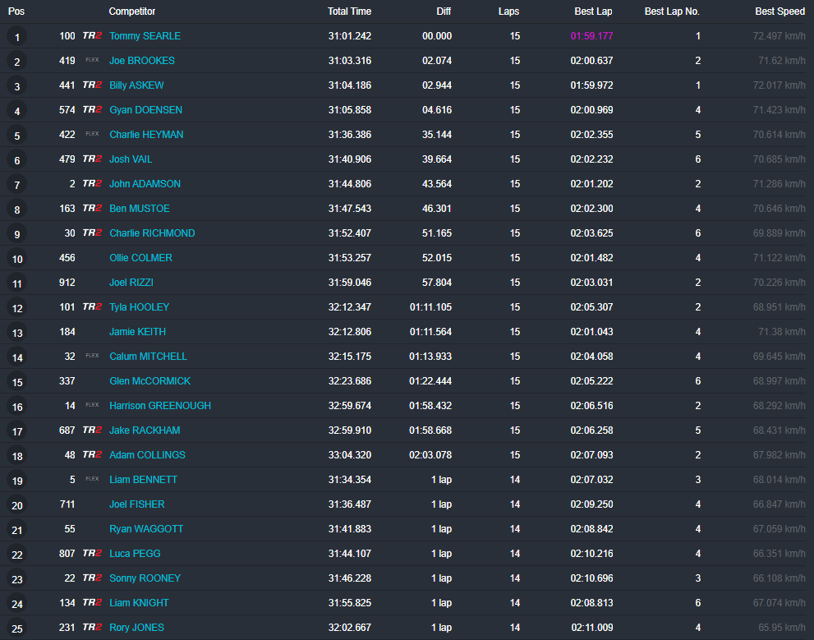Image resolution: width=814 pixels, height=640 pixels.
Task: Click the purple fastest lap time 01:59.177
Action: 591,36
